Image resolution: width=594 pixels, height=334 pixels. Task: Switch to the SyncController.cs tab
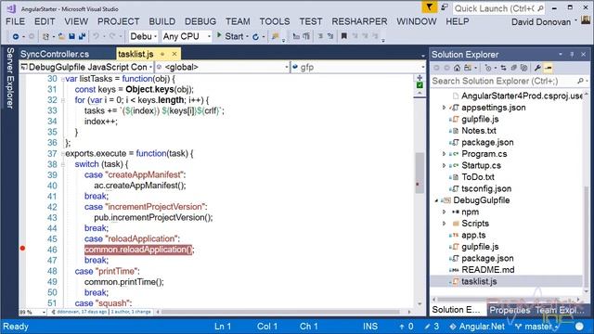pyautogui.click(x=55, y=54)
